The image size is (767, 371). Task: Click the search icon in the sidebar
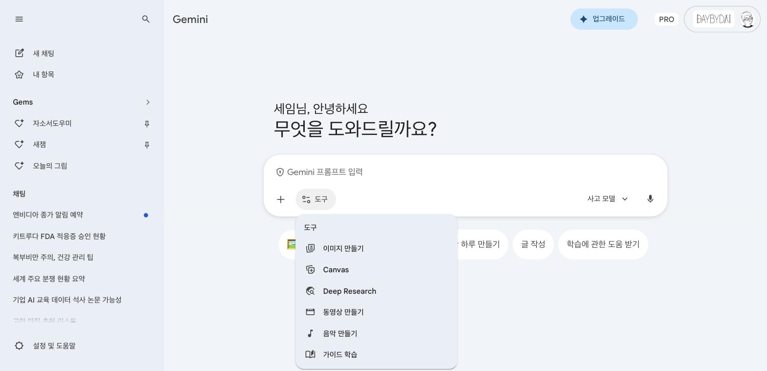pos(146,19)
